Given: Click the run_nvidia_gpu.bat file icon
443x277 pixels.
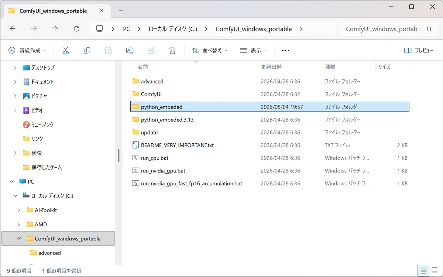Looking at the screenshot, I should pyautogui.click(x=135, y=171).
